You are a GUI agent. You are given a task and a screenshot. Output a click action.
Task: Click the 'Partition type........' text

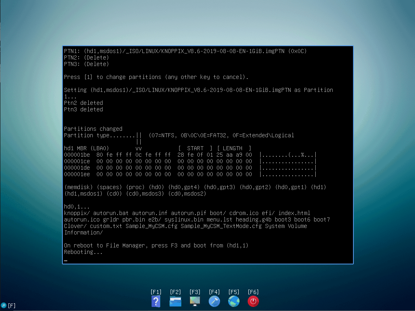pyautogui.click(x=100, y=135)
